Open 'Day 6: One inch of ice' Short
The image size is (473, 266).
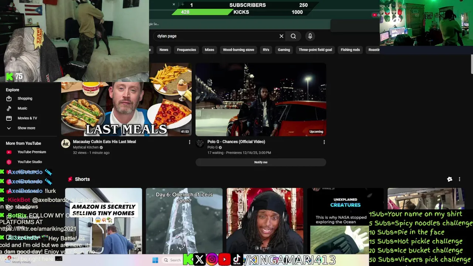[184, 221]
